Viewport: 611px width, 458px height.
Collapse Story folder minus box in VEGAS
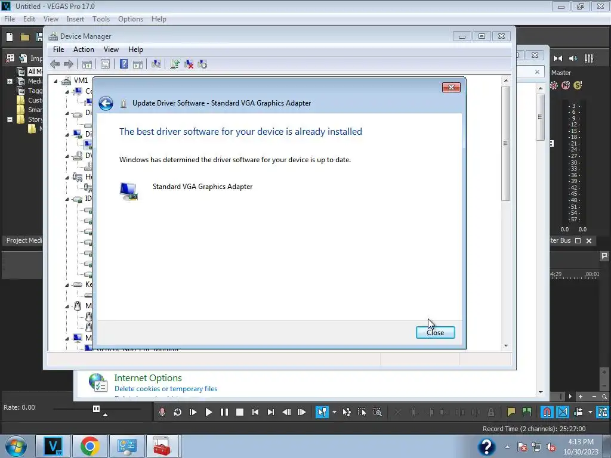[10, 119]
